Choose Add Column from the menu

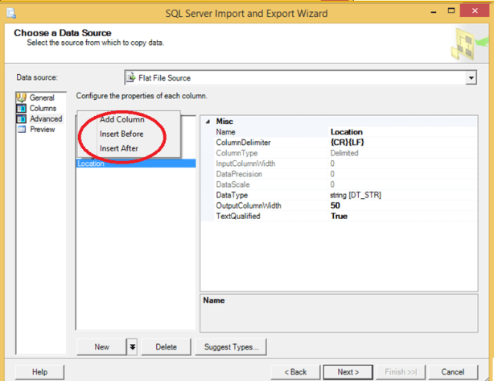tap(122, 120)
